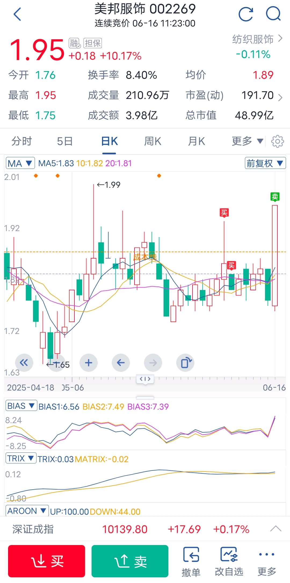
Task: Tap orange event dot near chart center
Action: pyautogui.click(x=159, y=176)
